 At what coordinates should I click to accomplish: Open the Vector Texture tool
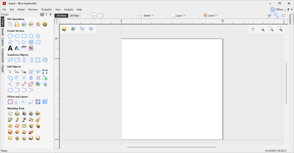31,42
